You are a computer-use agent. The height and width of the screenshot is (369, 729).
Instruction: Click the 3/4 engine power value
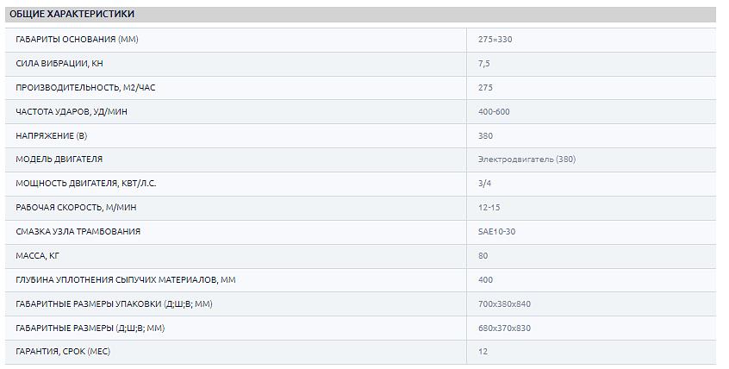[x=483, y=184]
